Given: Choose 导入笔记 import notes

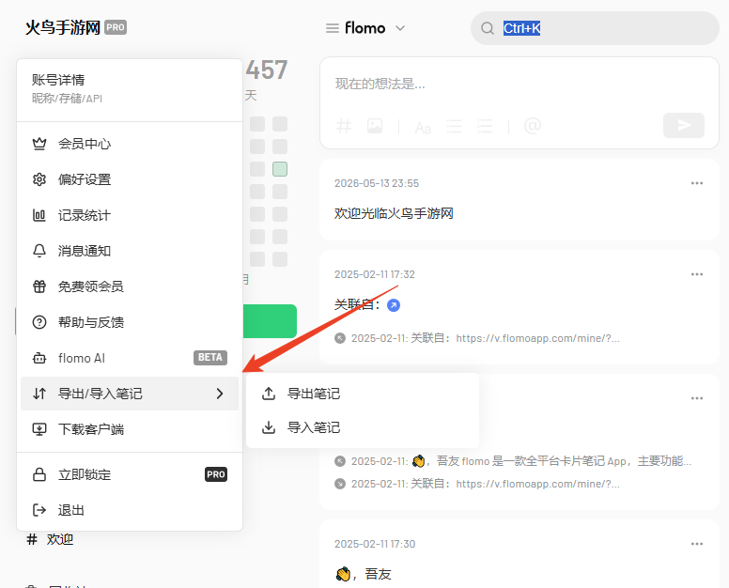Looking at the screenshot, I should coord(363,427).
